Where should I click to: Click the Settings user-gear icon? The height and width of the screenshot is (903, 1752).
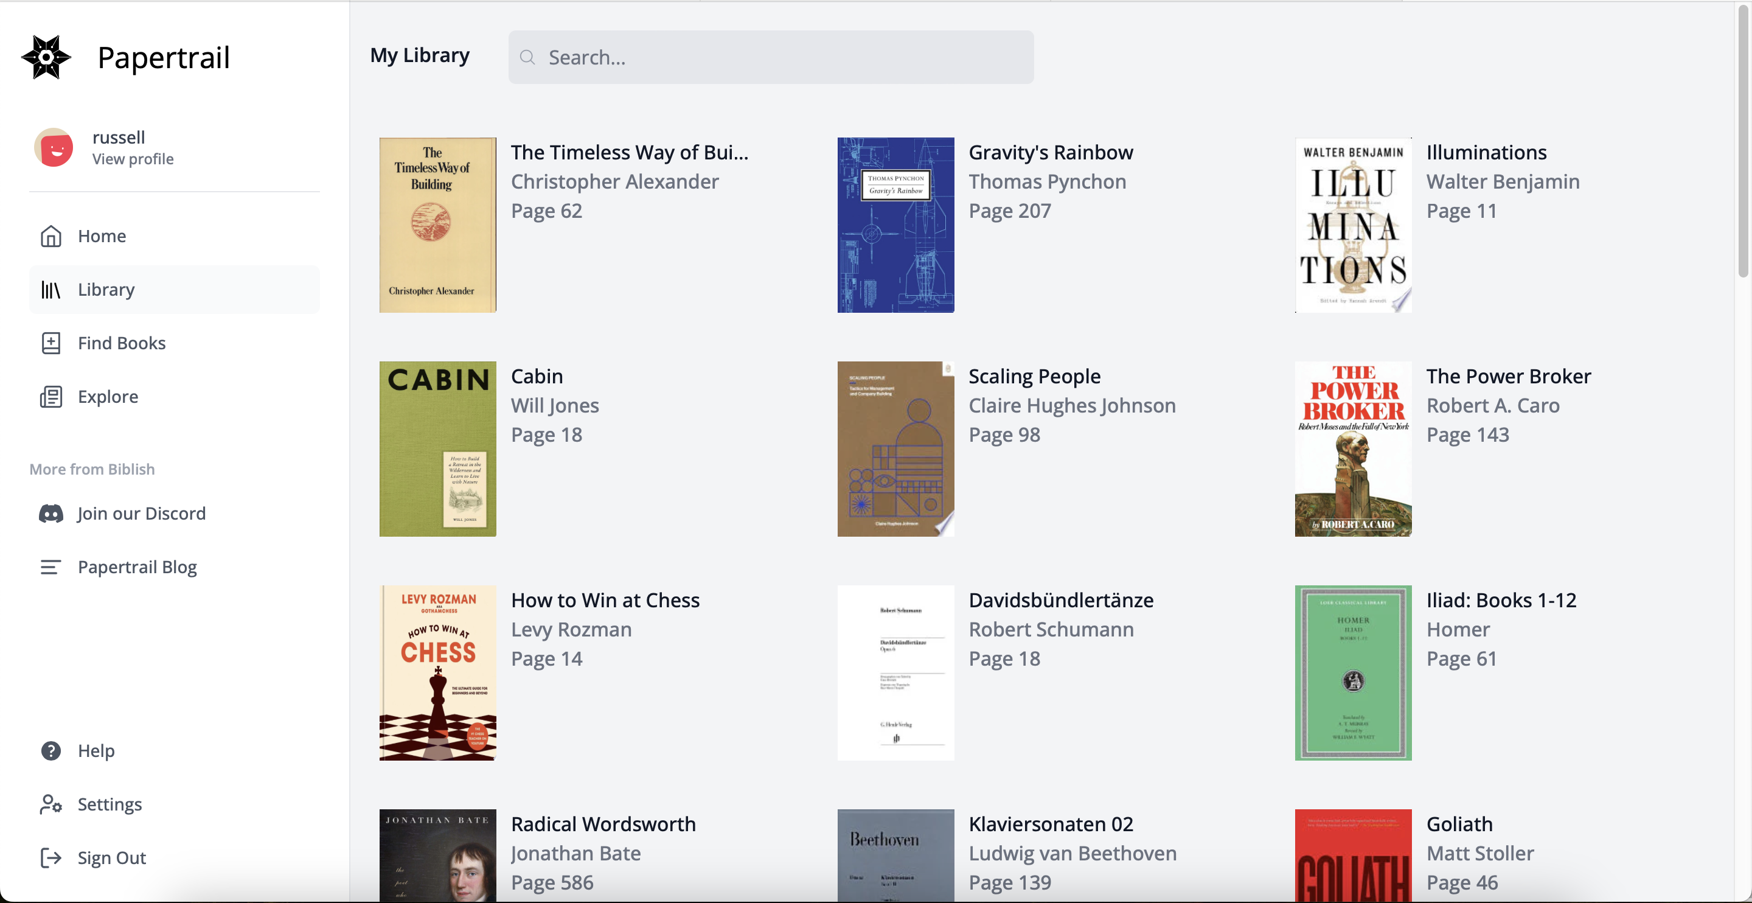(51, 804)
